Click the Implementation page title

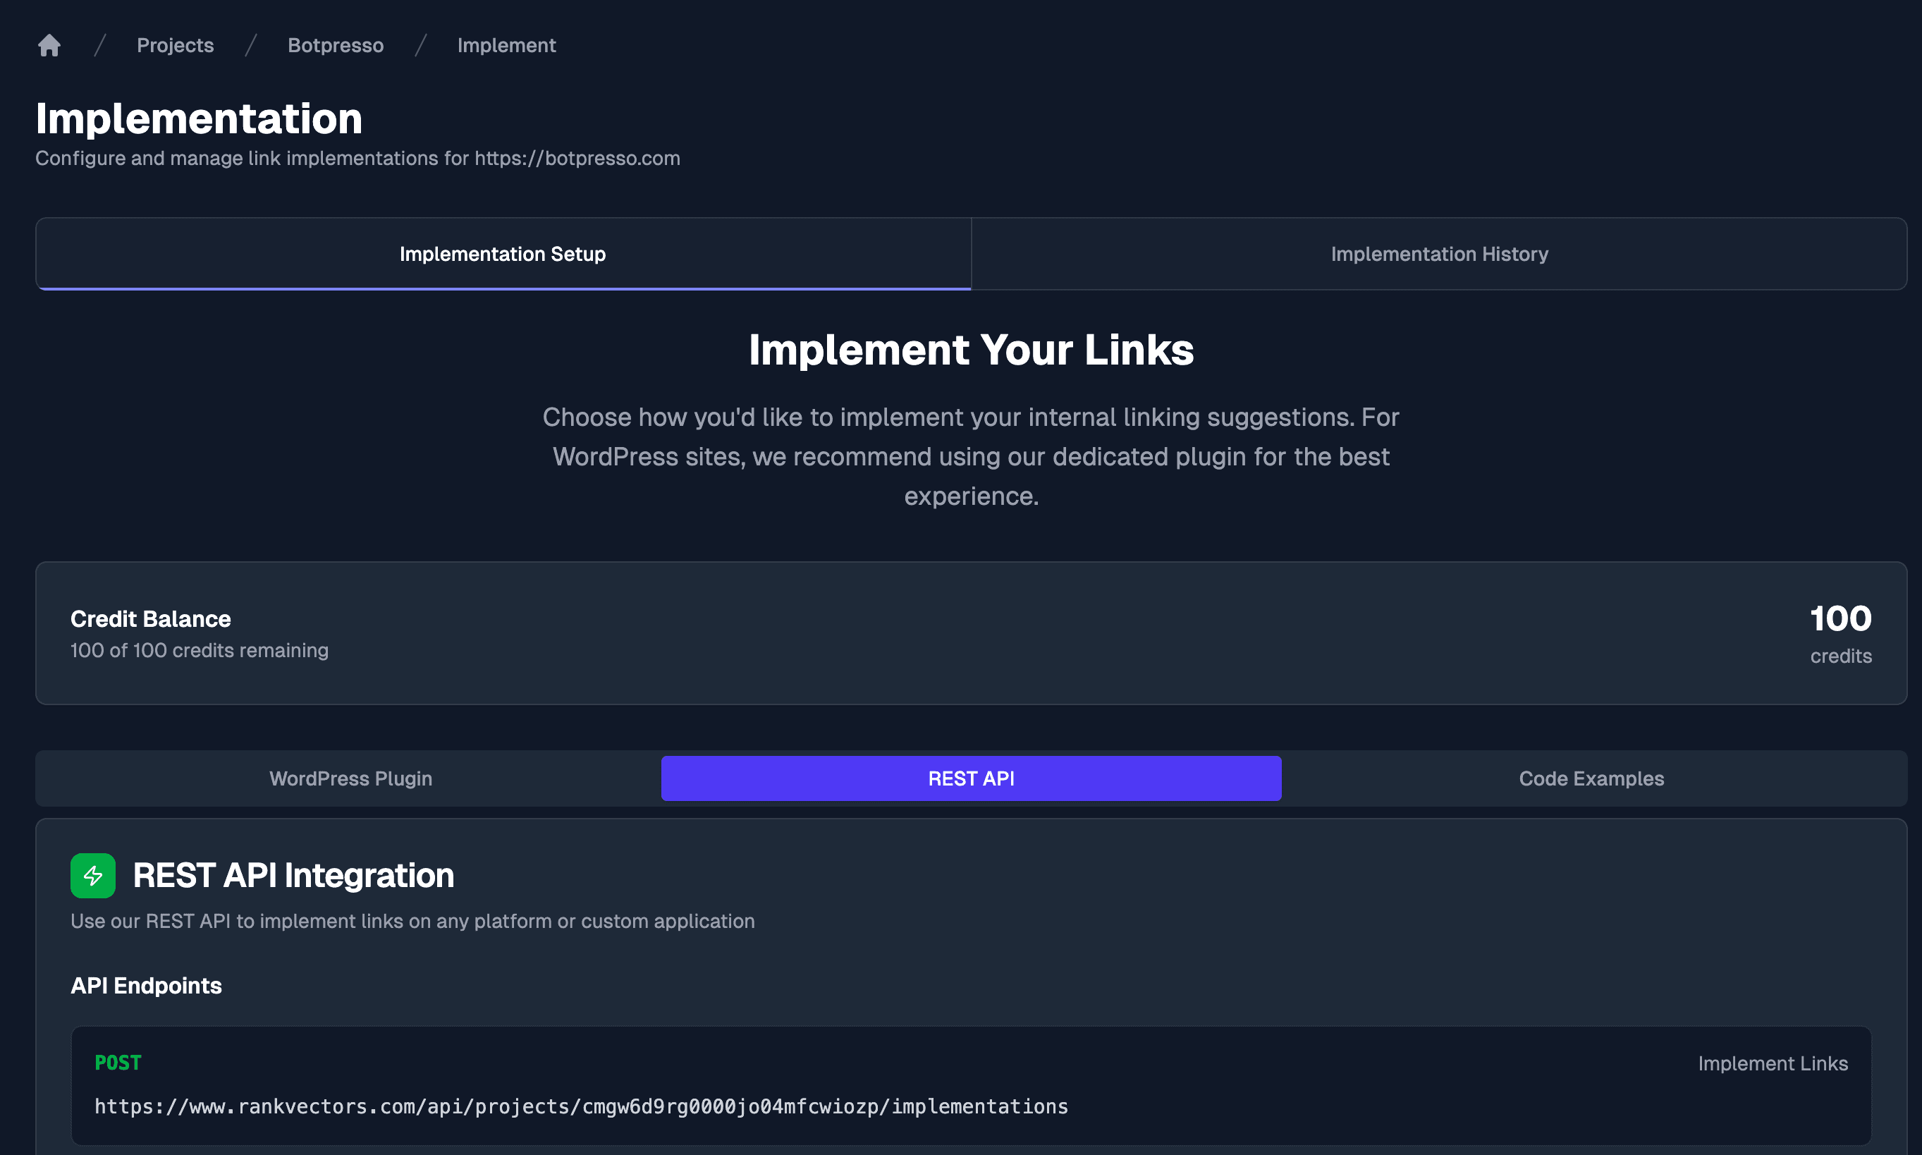click(x=198, y=118)
